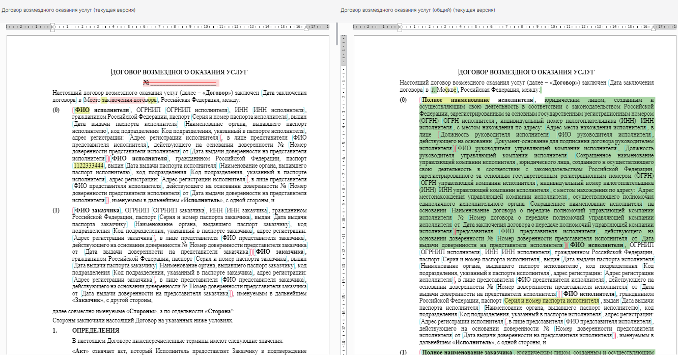Click list number '(1)' in left document
Image resolution: width=678 pixels, height=355 pixels.
56,210
